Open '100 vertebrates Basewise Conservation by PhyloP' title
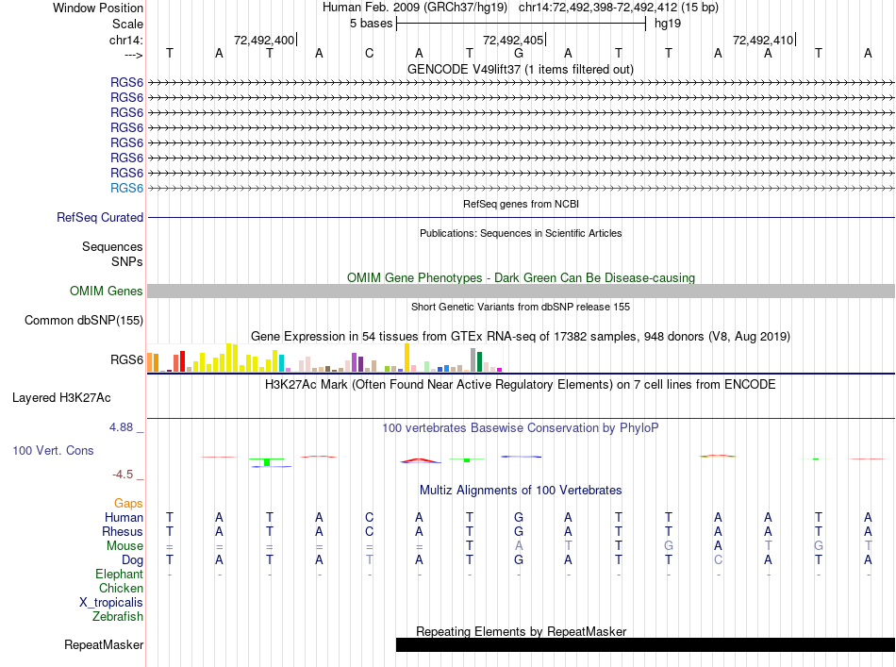The image size is (896, 667). coord(521,427)
